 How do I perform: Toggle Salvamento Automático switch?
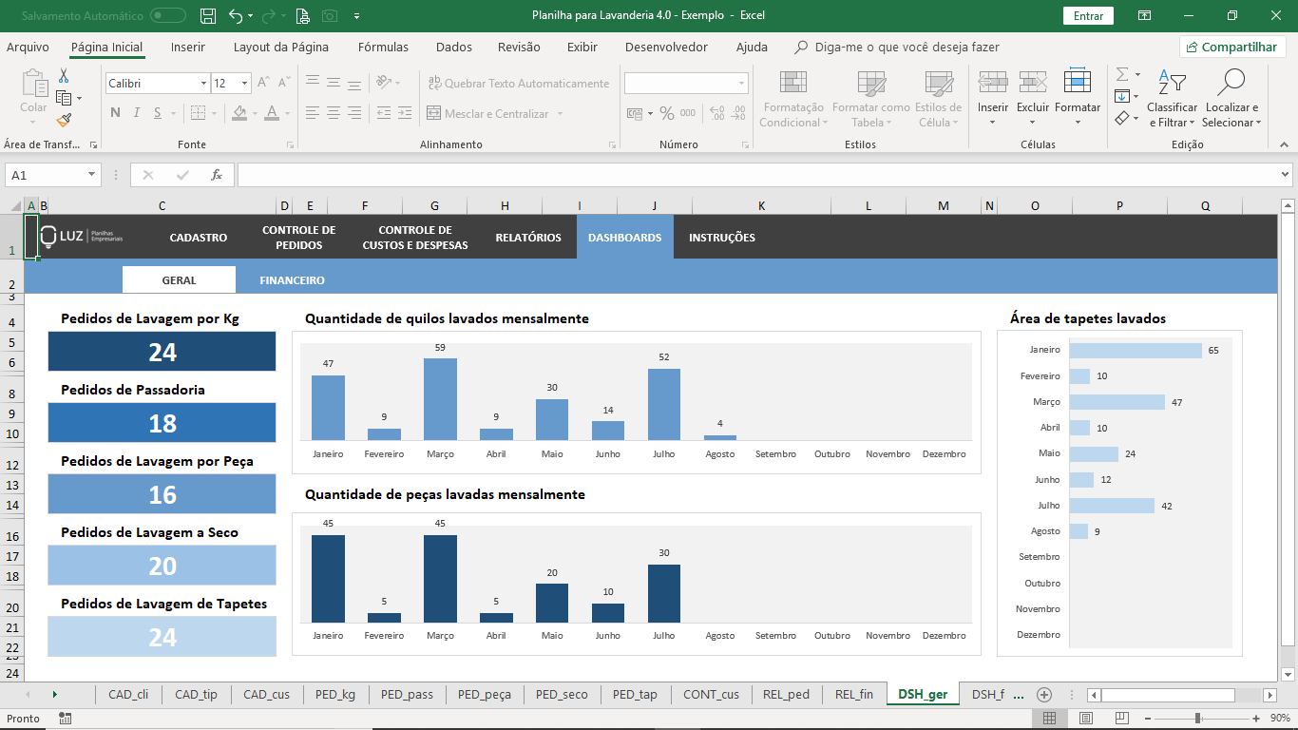[168, 16]
